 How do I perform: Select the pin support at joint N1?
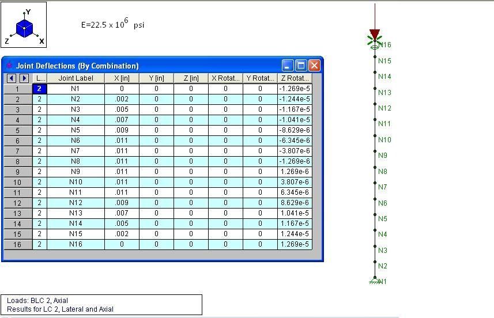pyautogui.click(x=375, y=281)
